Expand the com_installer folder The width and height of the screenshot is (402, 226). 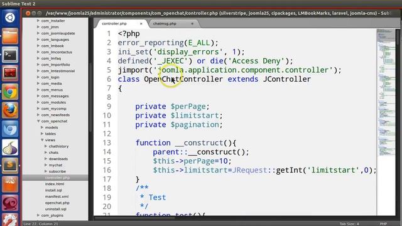coord(38,21)
